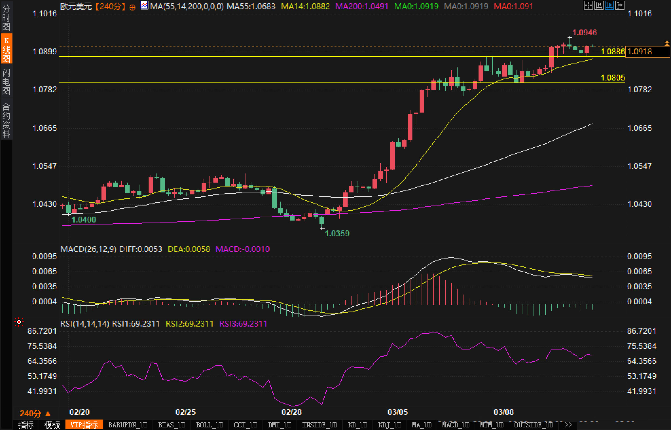Select the MA_UD indicator
Screen dimensions: 671x430
coord(422,425)
